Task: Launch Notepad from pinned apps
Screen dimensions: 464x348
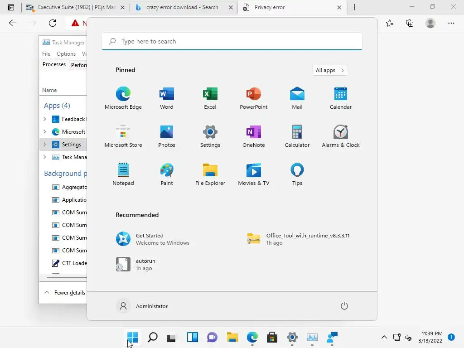Action: coord(123,174)
